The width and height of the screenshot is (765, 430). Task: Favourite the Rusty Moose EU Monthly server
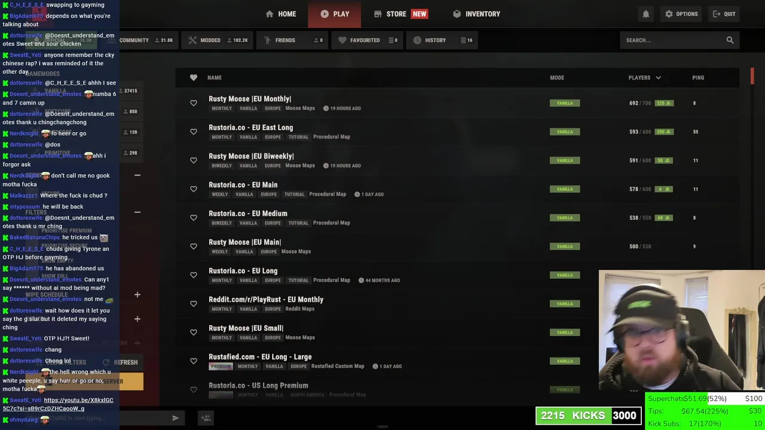pos(193,103)
